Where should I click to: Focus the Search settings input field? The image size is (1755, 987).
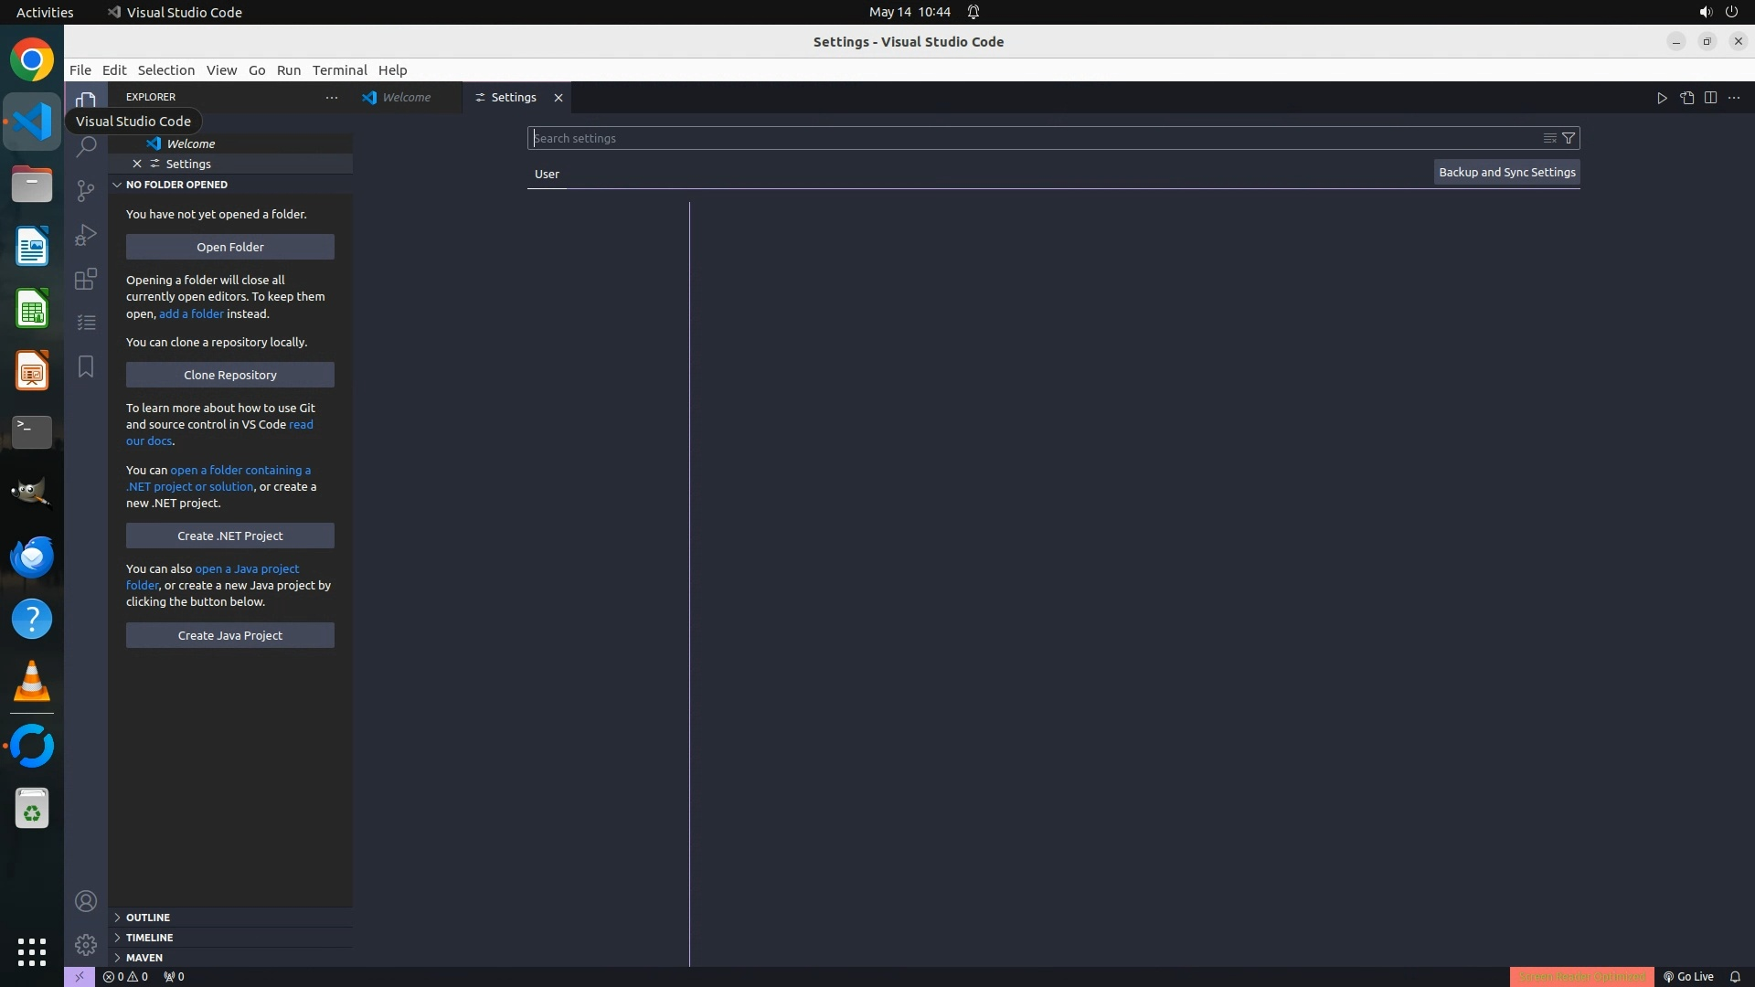point(1033,138)
